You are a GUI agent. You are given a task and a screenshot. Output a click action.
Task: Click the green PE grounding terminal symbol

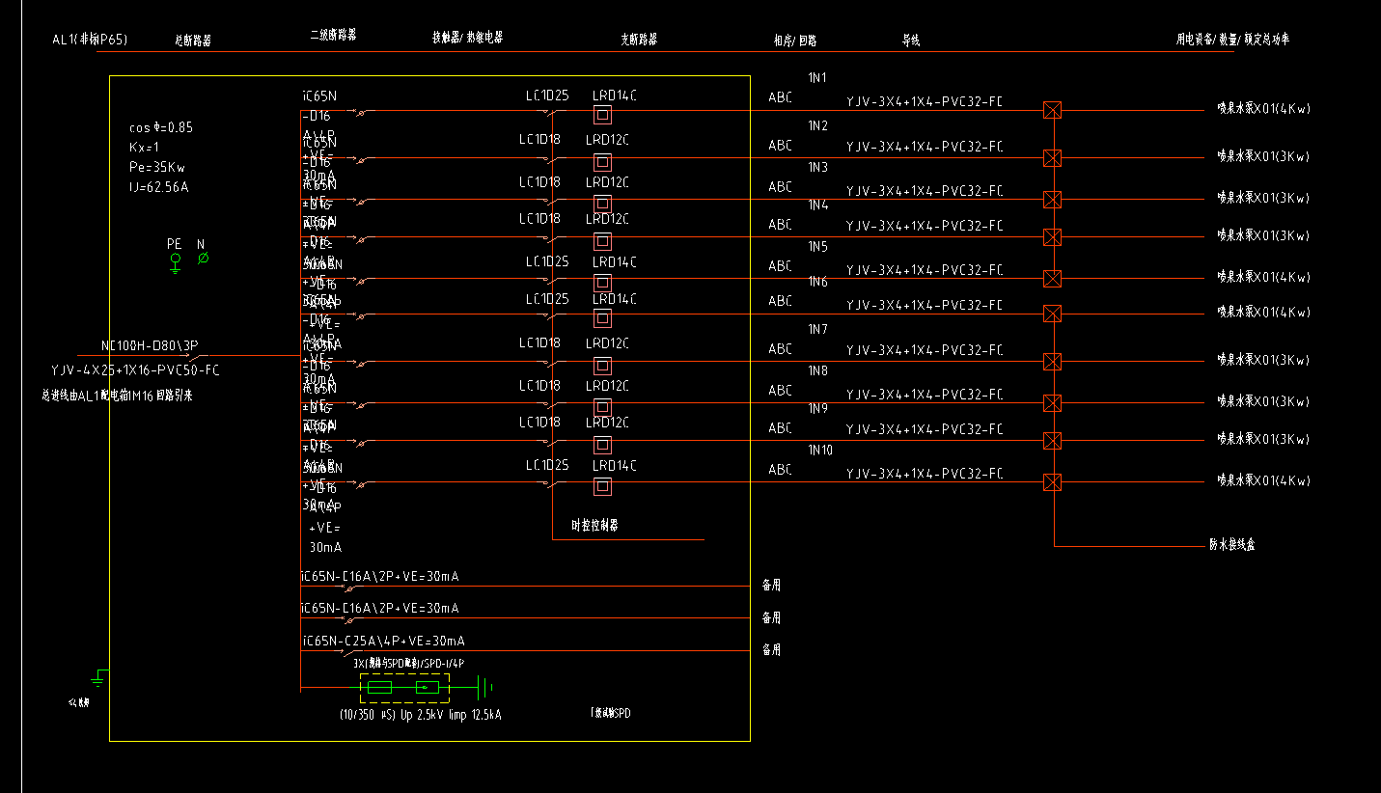pos(175,262)
